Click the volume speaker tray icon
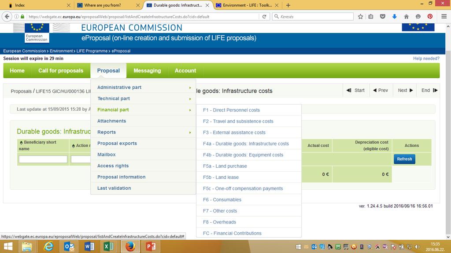The image size is (451, 253). tap(418, 247)
